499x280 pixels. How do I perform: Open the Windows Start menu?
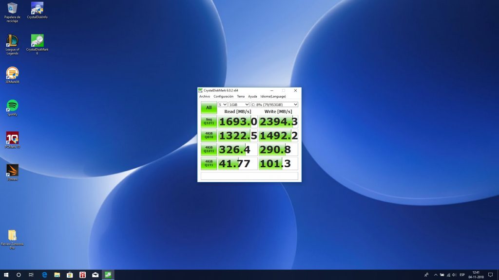[x=6, y=275]
